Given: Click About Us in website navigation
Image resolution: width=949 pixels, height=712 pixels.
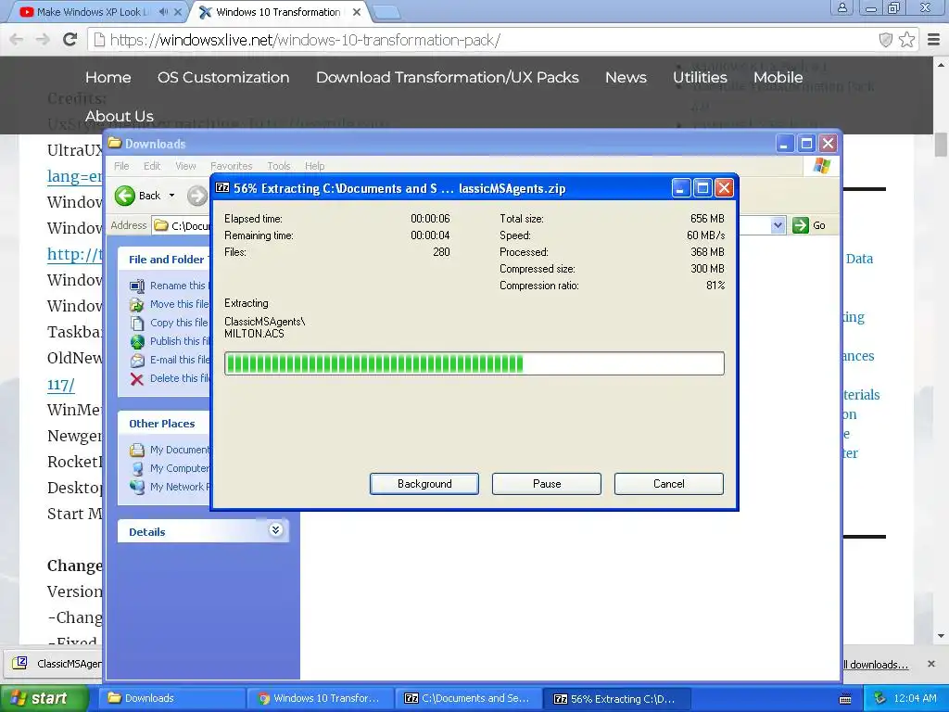Looking at the screenshot, I should [x=120, y=116].
